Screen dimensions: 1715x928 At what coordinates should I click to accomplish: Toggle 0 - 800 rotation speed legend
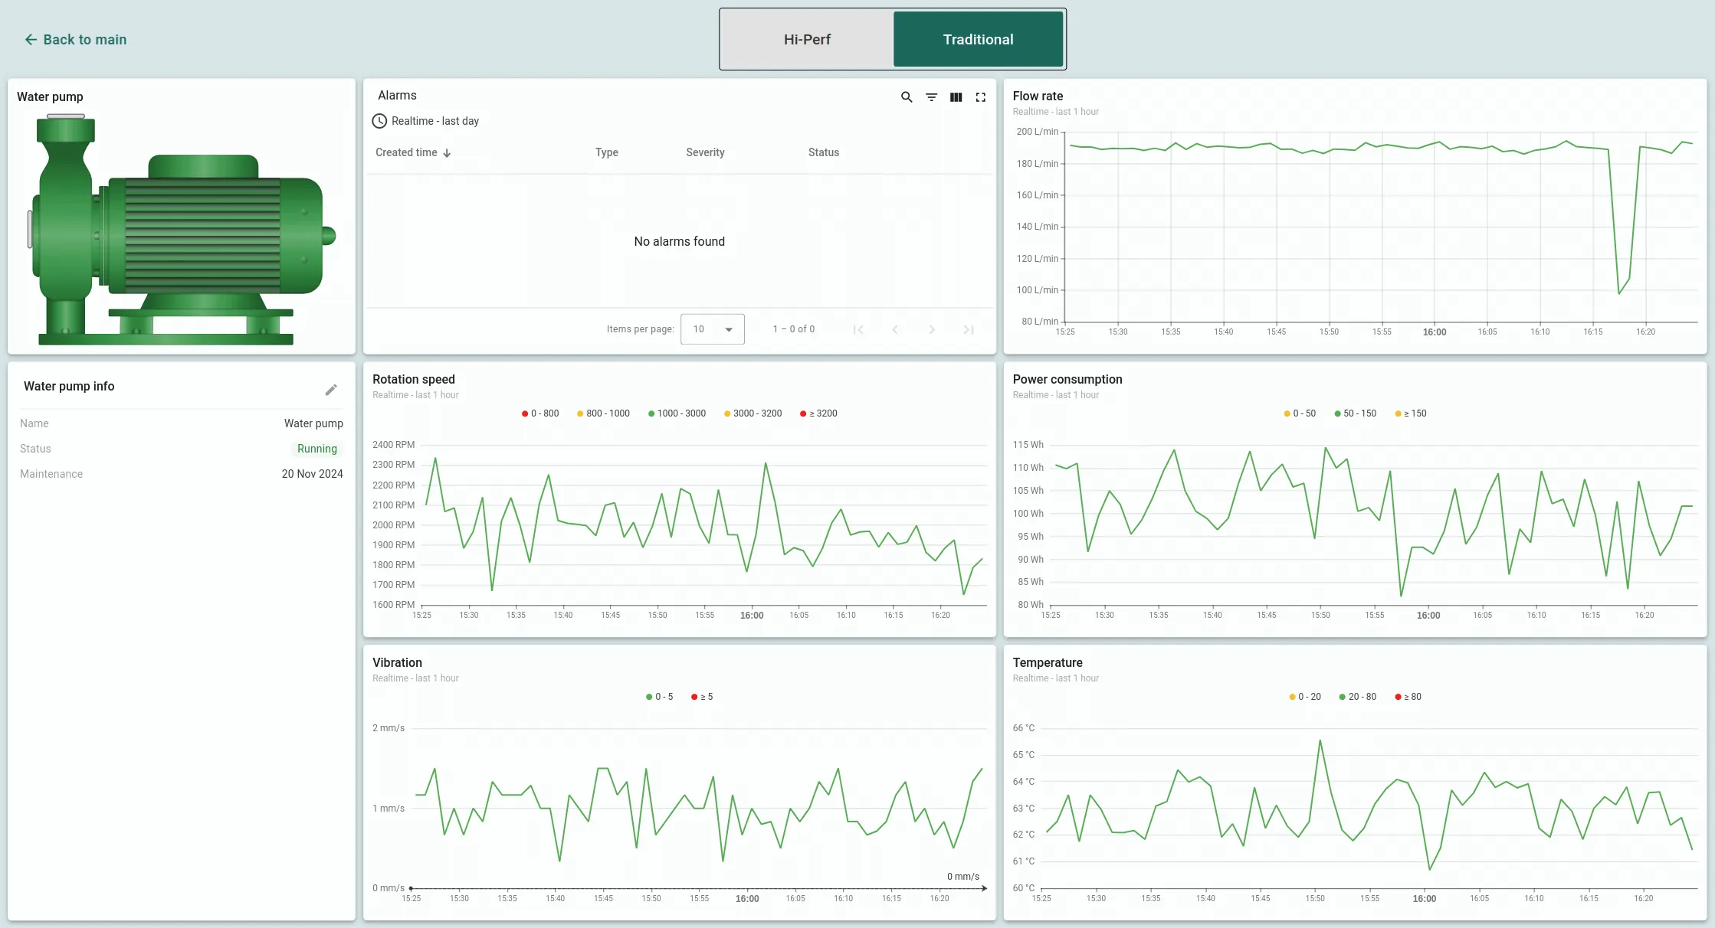(541, 413)
